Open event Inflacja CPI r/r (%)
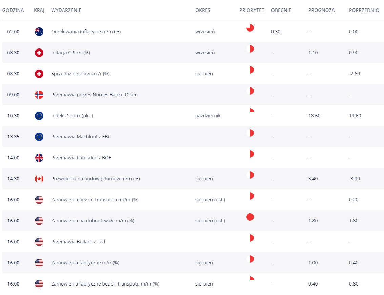This screenshot has height=295, width=384. click(x=71, y=53)
